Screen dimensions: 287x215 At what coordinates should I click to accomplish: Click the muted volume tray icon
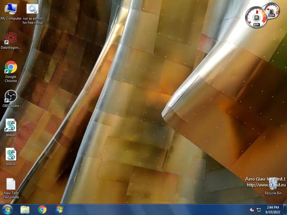[252, 210]
